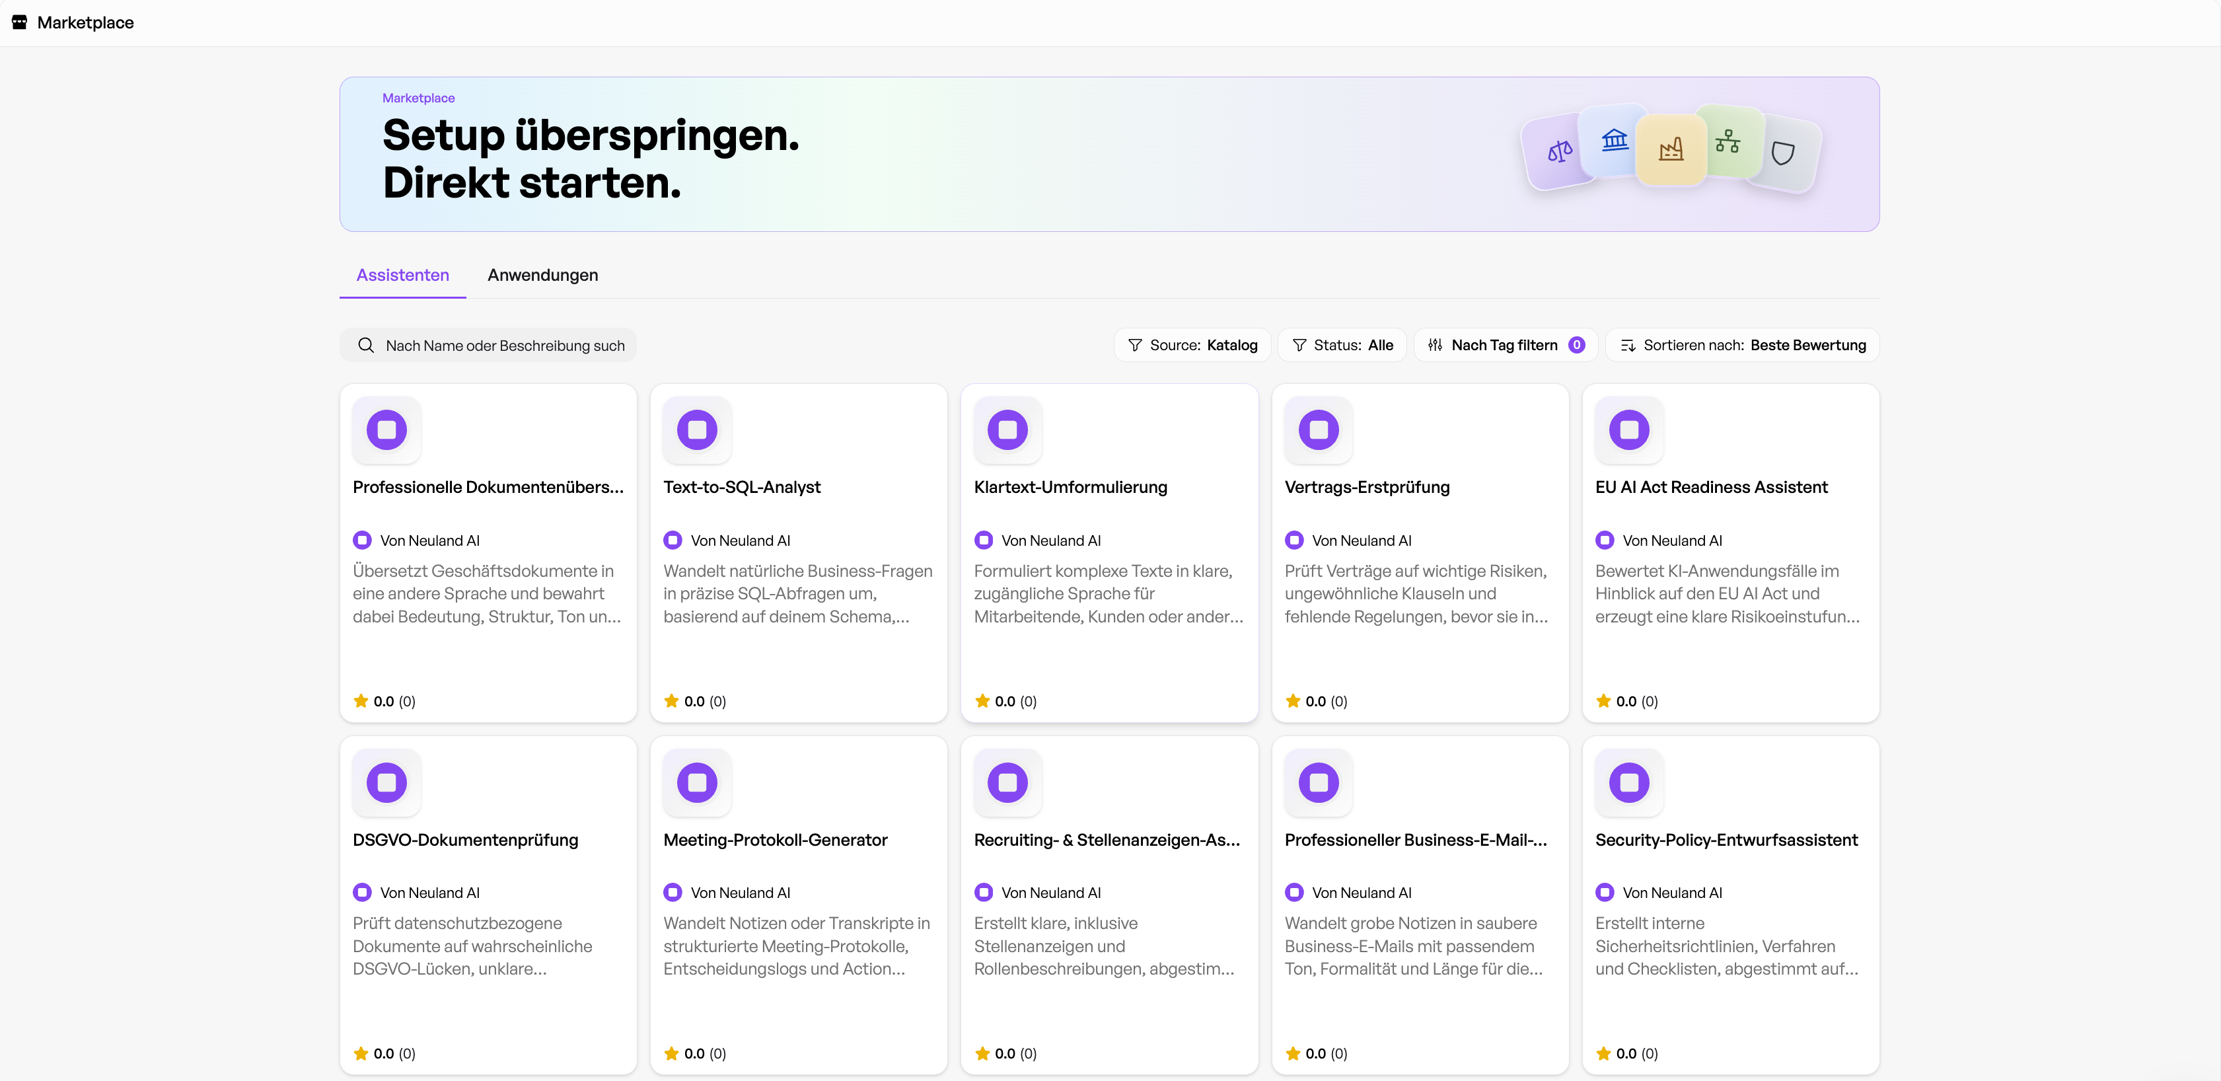This screenshot has height=1081, width=2221.
Task: Click the shield banner icon
Action: 1782,153
